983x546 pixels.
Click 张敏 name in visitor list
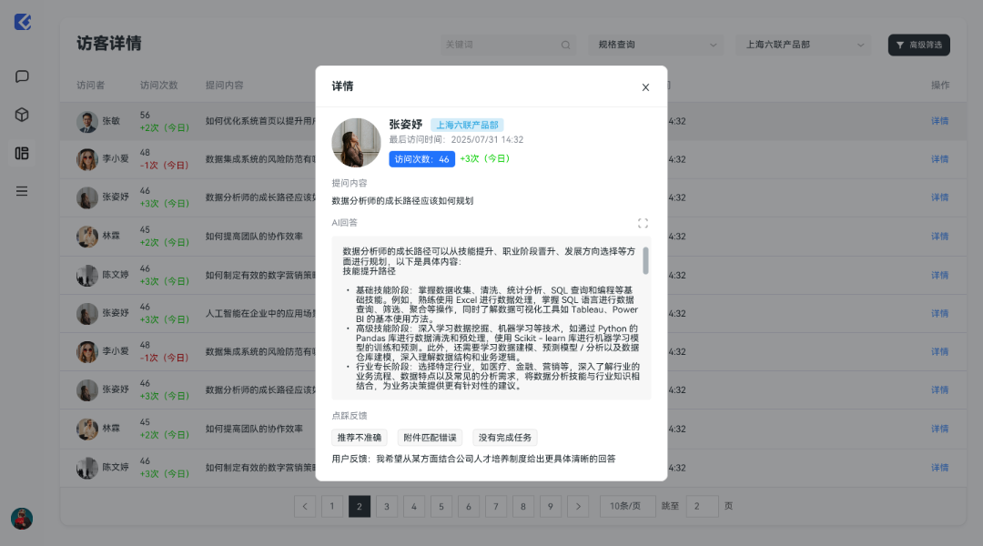pos(111,121)
